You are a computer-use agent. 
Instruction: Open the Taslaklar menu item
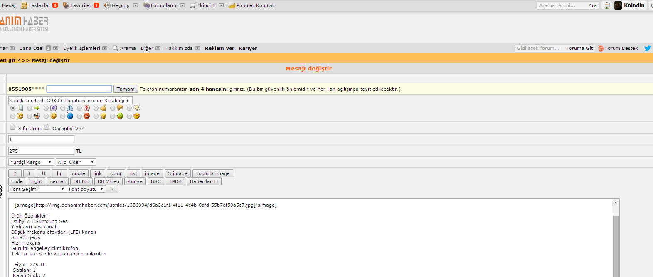coord(39,5)
